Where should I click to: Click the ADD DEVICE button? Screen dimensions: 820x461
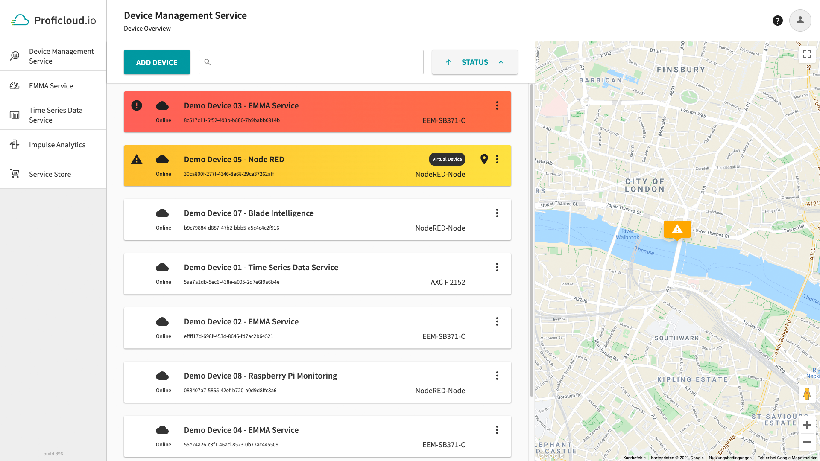pyautogui.click(x=157, y=62)
